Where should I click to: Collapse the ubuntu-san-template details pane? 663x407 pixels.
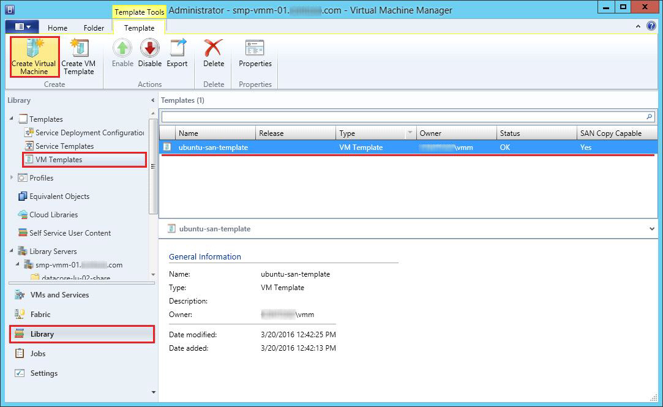651,228
